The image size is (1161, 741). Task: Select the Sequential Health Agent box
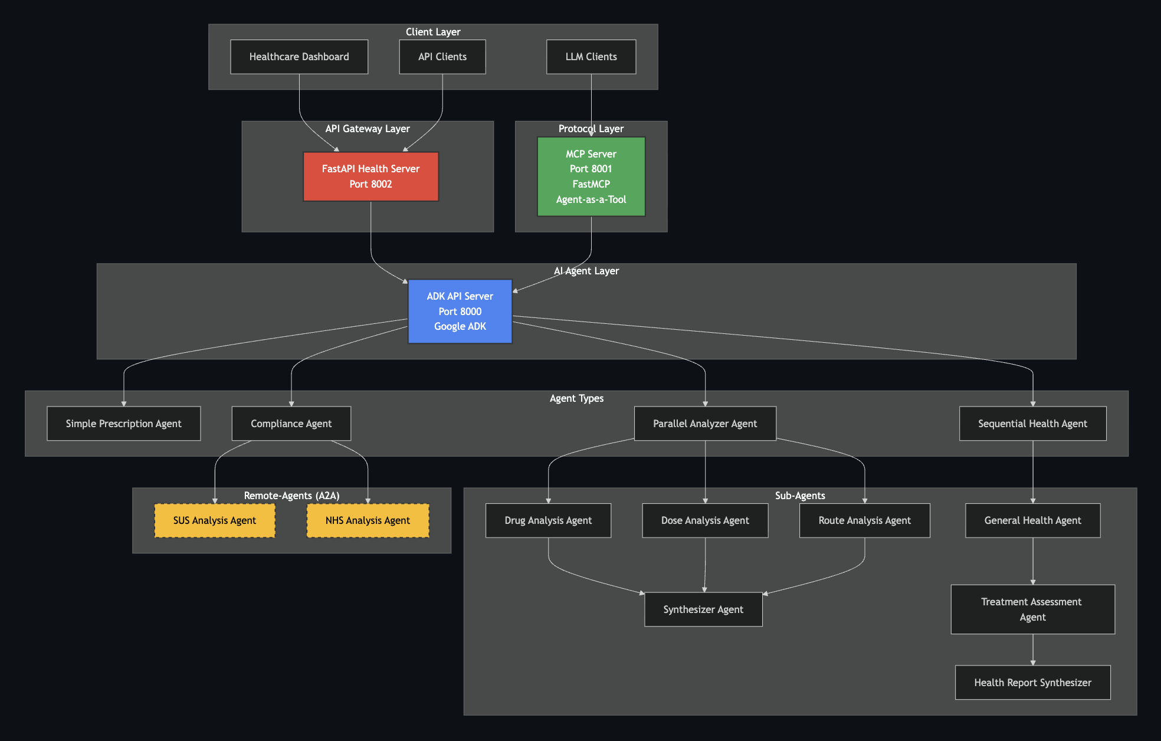1032,424
